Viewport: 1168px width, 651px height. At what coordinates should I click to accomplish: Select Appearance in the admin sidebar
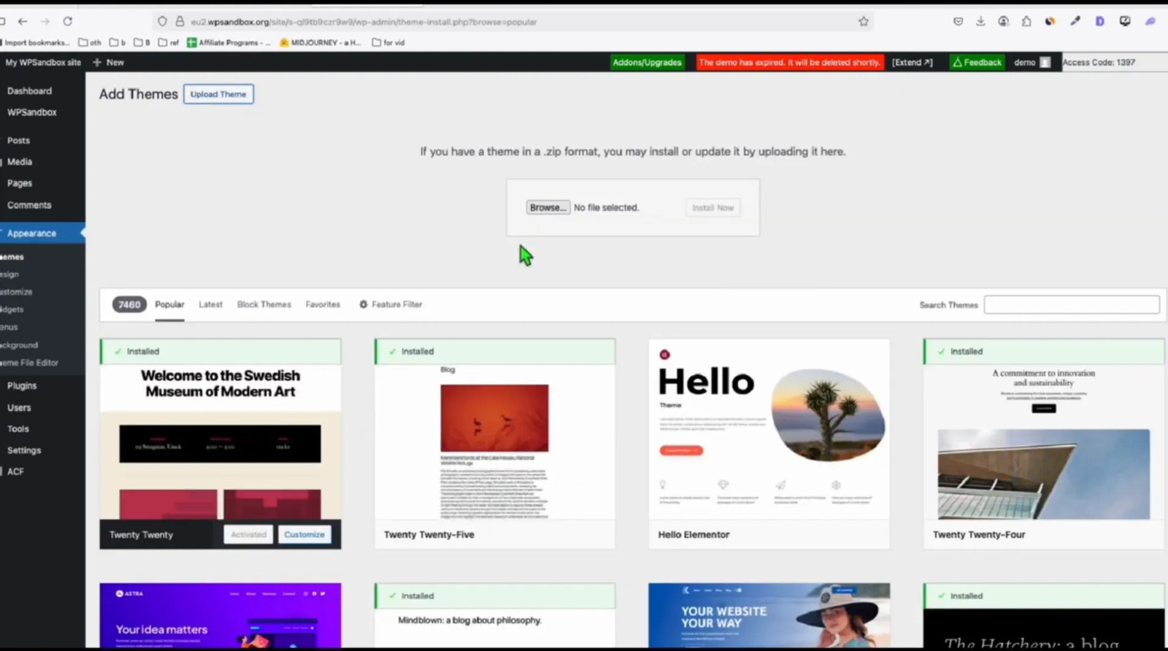(42, 234)
